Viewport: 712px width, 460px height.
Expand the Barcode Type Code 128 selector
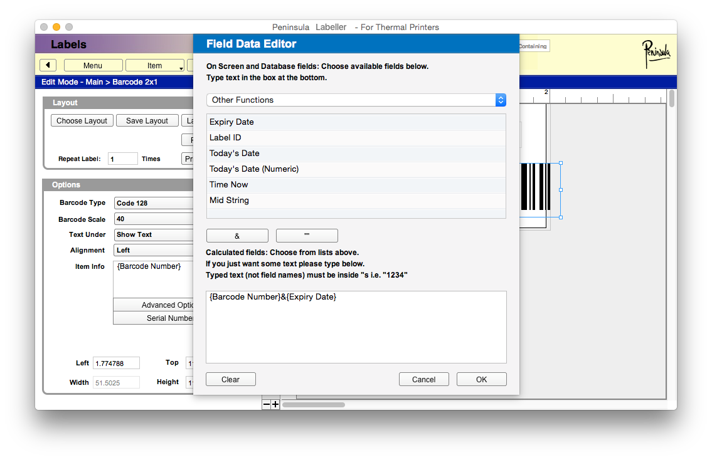[154, 203]
